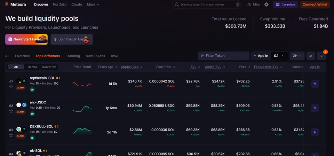
Task: Click the slash shortcut key icon in search
Action: coord(238,5)
